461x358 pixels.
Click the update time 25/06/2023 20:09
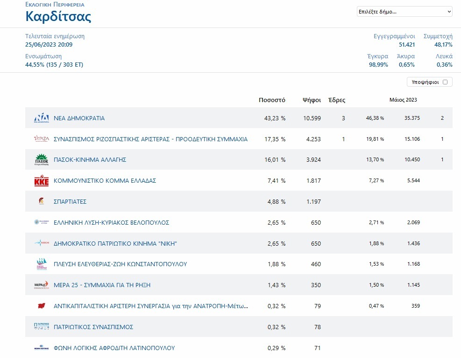[x=49, y=45]
